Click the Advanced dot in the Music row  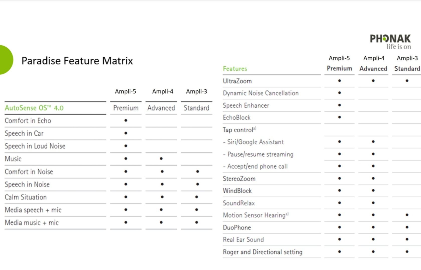(161, 158)
